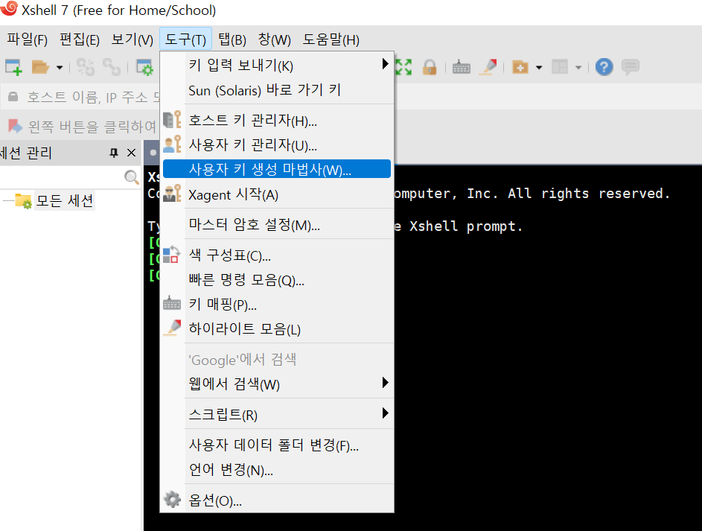Pin the 세션 관리 panel
The width and height of the screenshot is (702, 531).
tap(114, 153)
